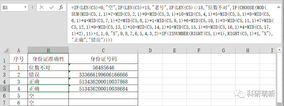
Task: Select column B header
Action: pos(48,50)
